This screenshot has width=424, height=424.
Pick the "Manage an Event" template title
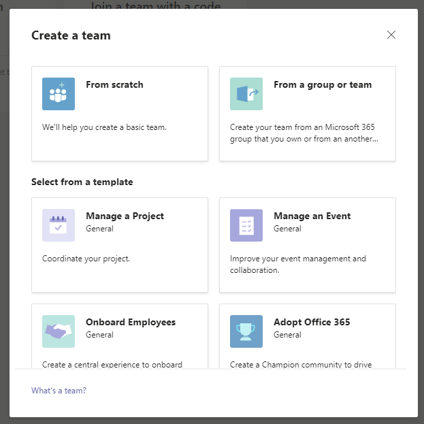(x=312, y=216)
